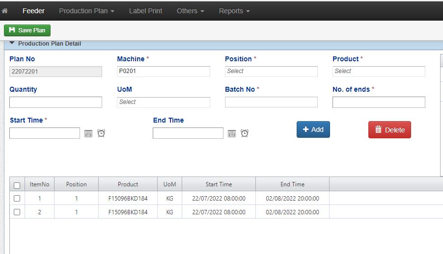Click the home icon in navbar
Viewport: 443px width, 254px height.
5,11
